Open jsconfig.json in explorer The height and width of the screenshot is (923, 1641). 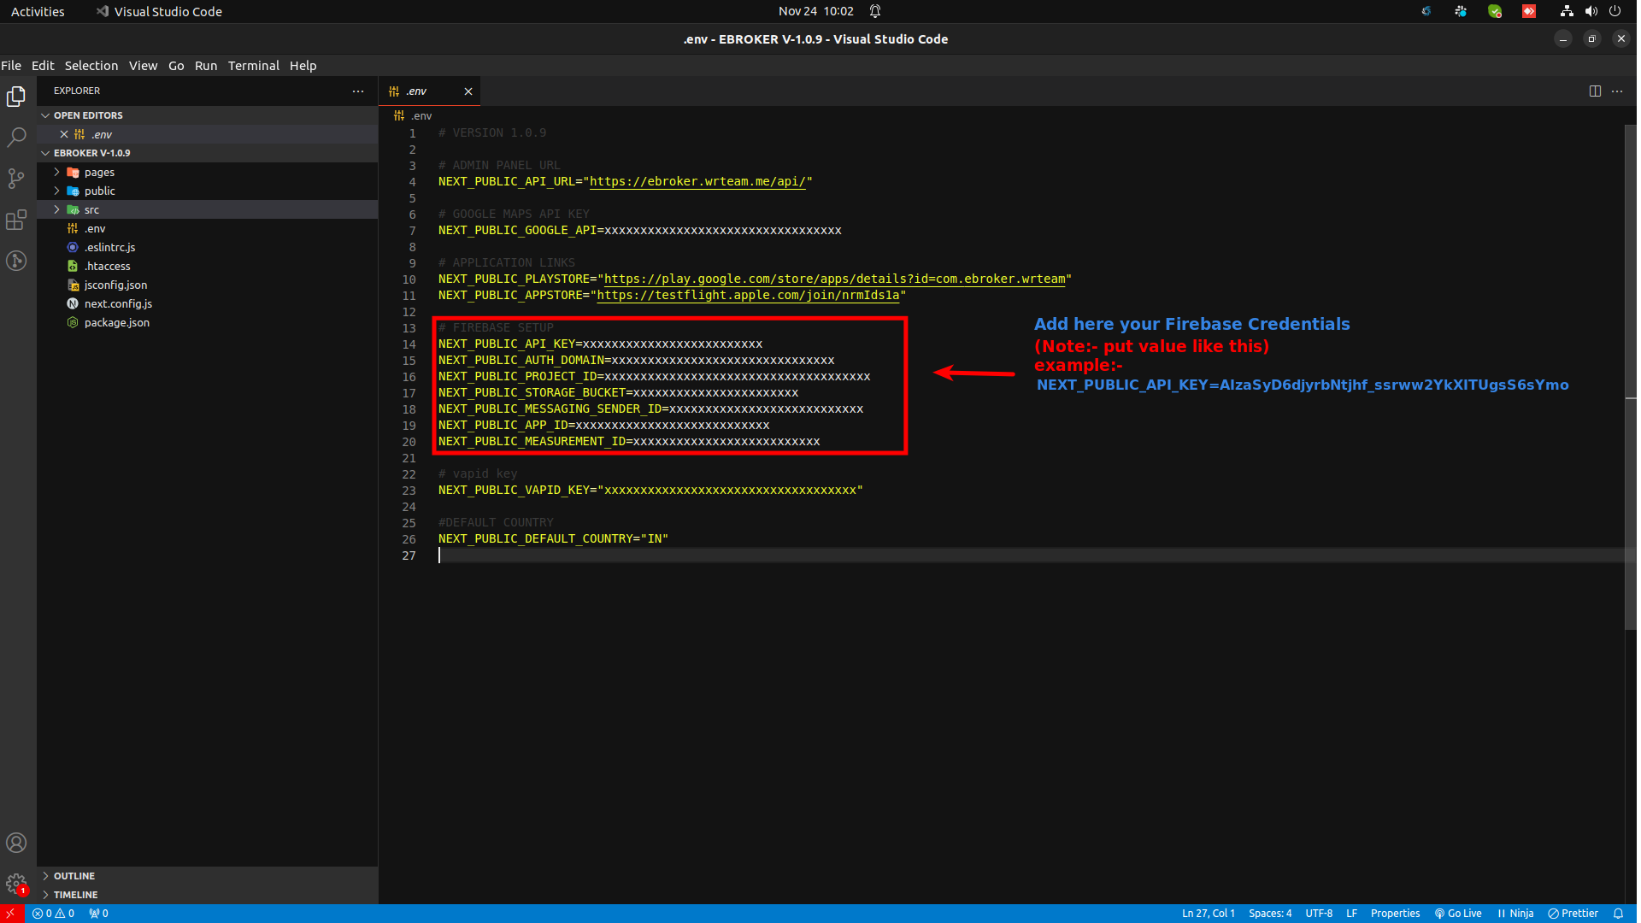click(208, 285)
